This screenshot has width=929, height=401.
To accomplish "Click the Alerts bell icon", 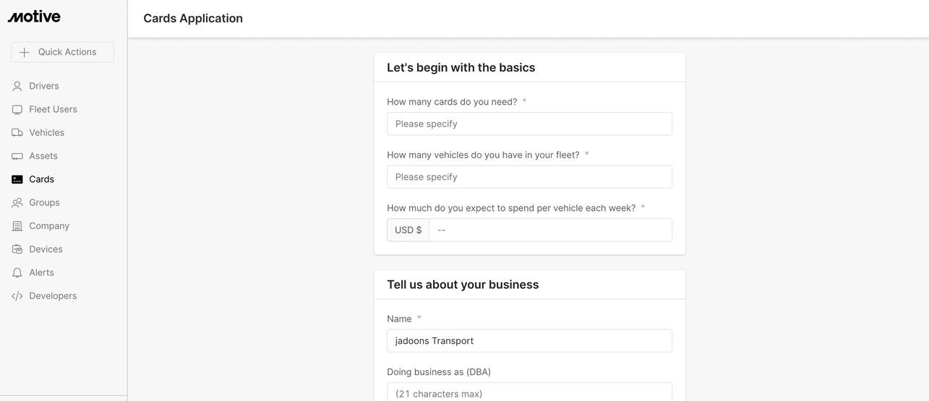I will tap(17, 273).
